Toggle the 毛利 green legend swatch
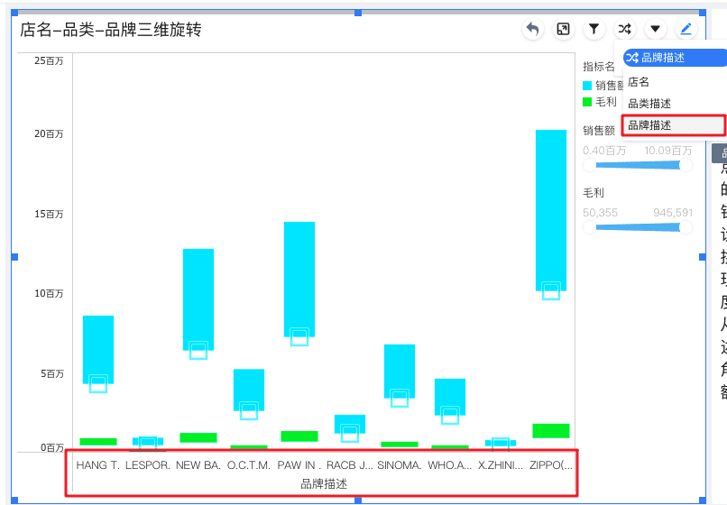The height and width of the screenshot is (505, 727). pyautogui.click(x=587, y=102)
